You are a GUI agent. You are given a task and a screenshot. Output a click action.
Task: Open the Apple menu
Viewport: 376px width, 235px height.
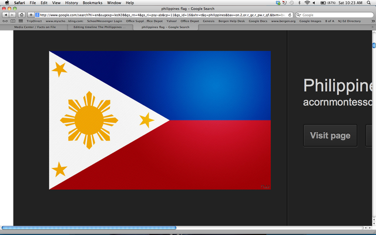[7, 2]
